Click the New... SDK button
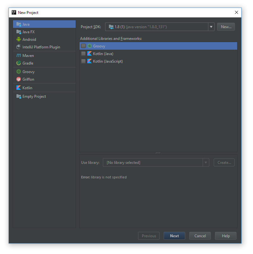This screenshot has width=253, height=254. point(226,27)
